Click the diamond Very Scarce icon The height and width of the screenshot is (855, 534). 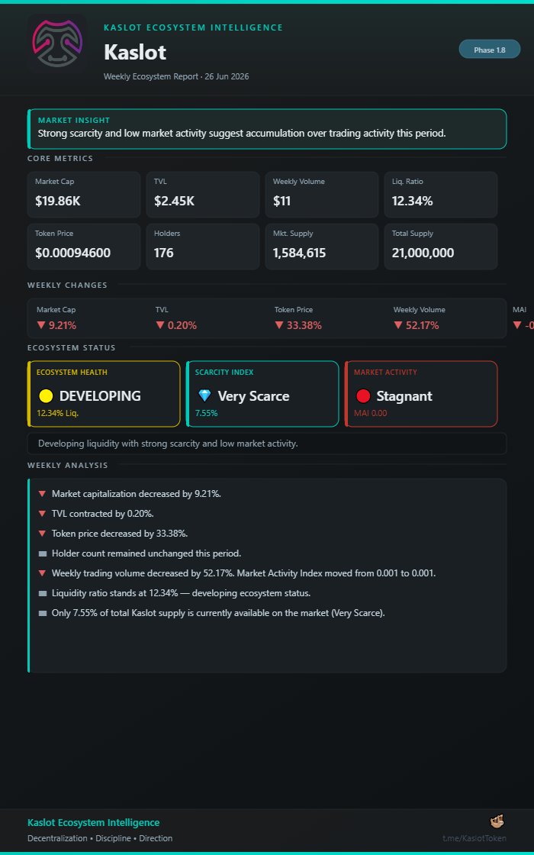click(204, 396)
